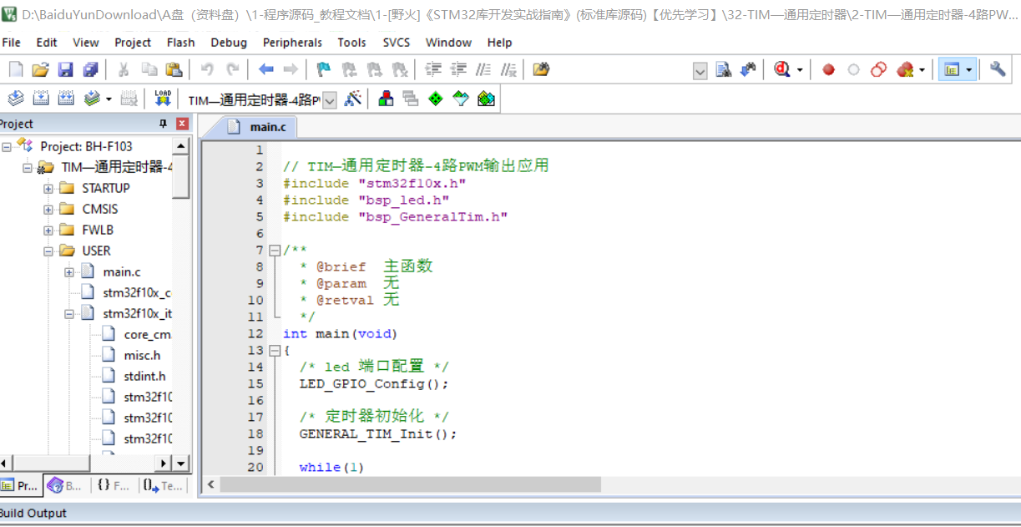Cut selection with the scissors icon
1021x527 pixels.
click(x=124, y=70)
